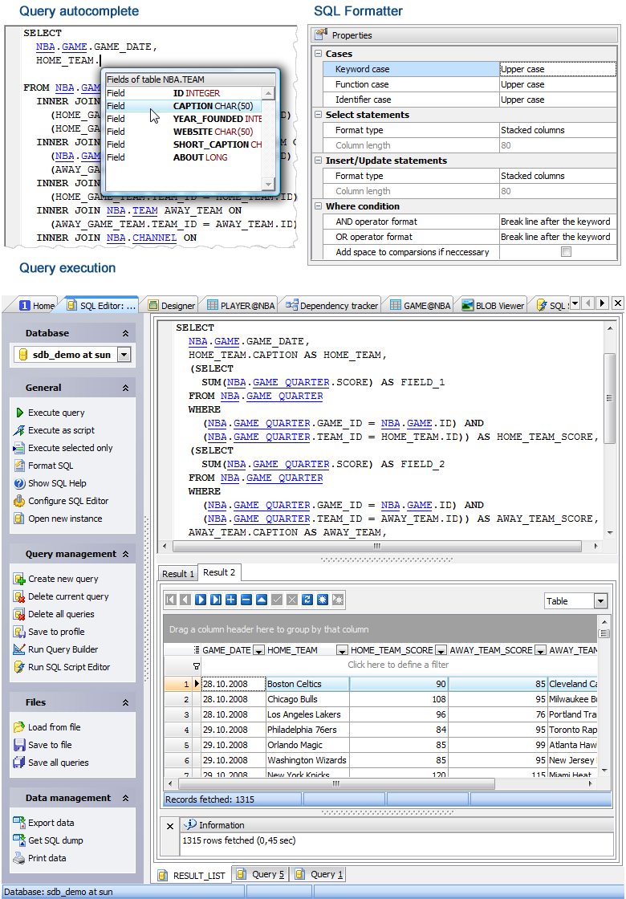Open column chooser icon left of GAME_DATE
626x899 pixels.
[197, 650]
